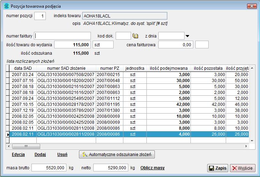Select row dated 2007.12.19
260x177 pixels.
127,110
